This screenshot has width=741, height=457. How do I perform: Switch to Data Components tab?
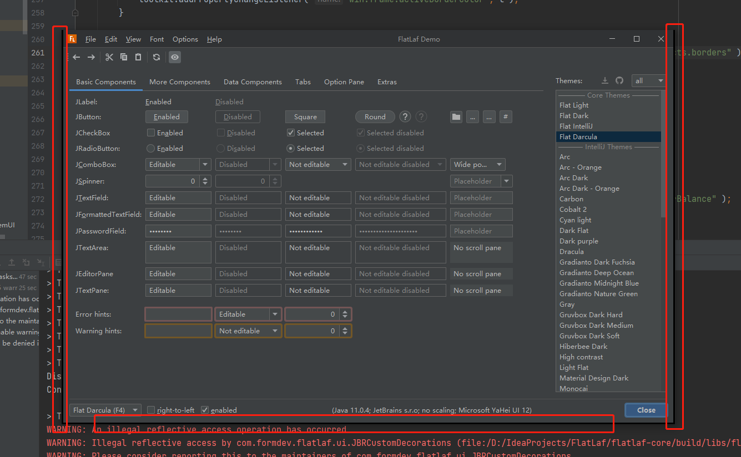tap(253, 82)
